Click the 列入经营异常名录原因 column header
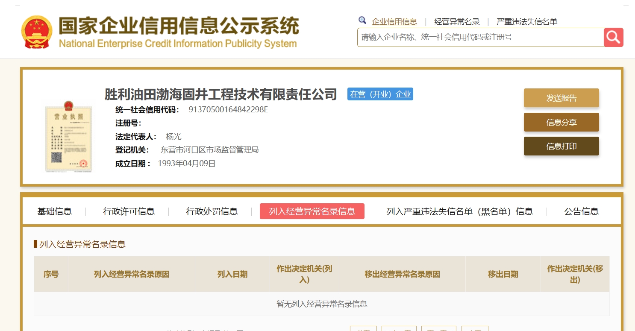The image size is (635, 331). (132, 274)
